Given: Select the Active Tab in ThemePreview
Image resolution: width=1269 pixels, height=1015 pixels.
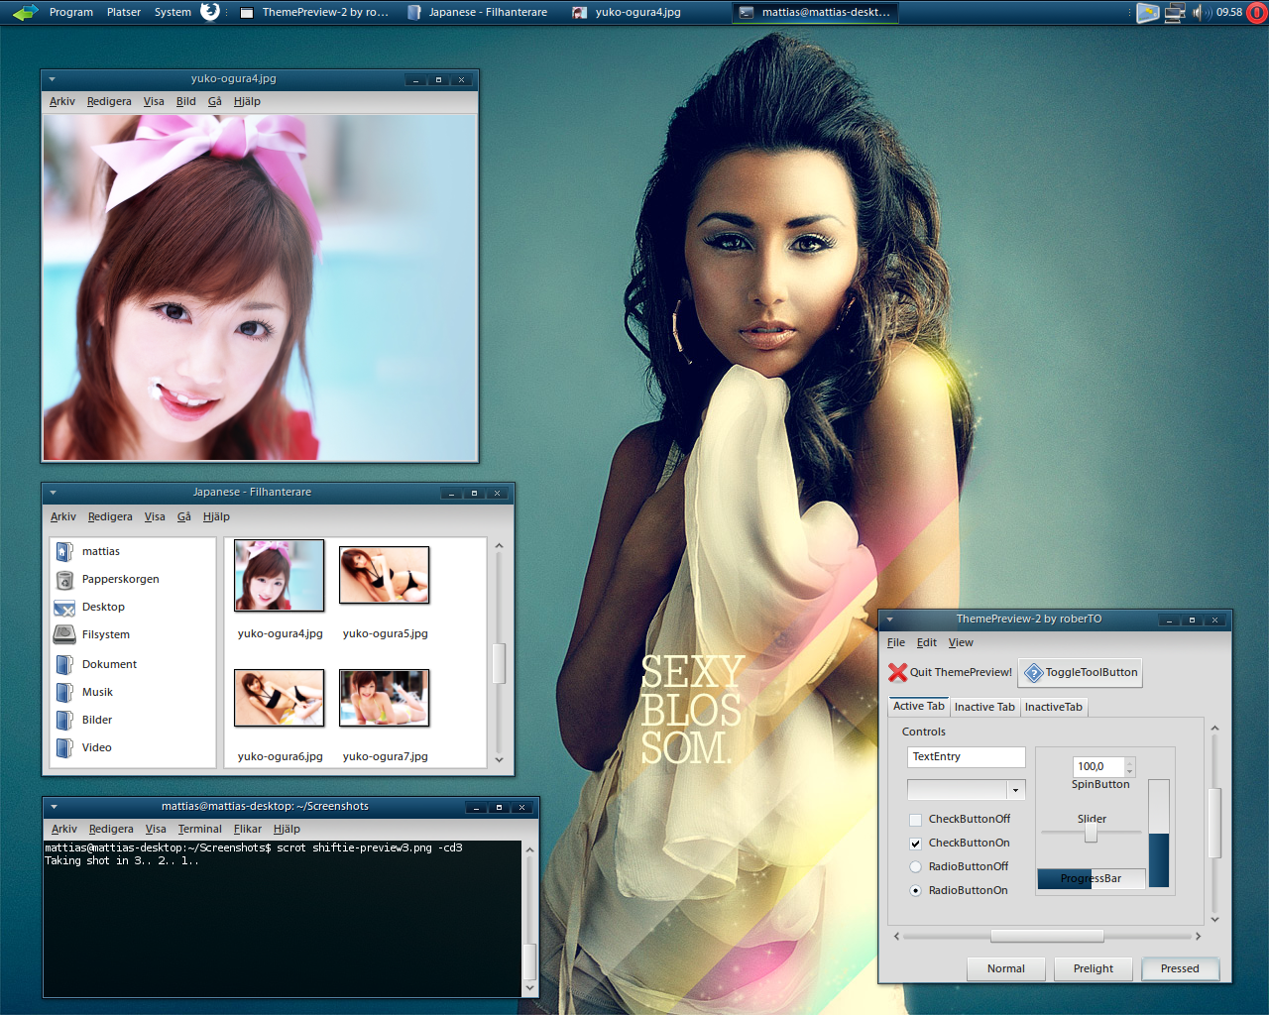Looking at the screenshot, I should [919, 707].
